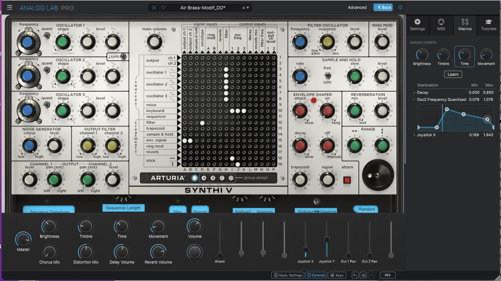Click the Noise Generator colour knob
The image size is (501, 281).
point(29,146)
